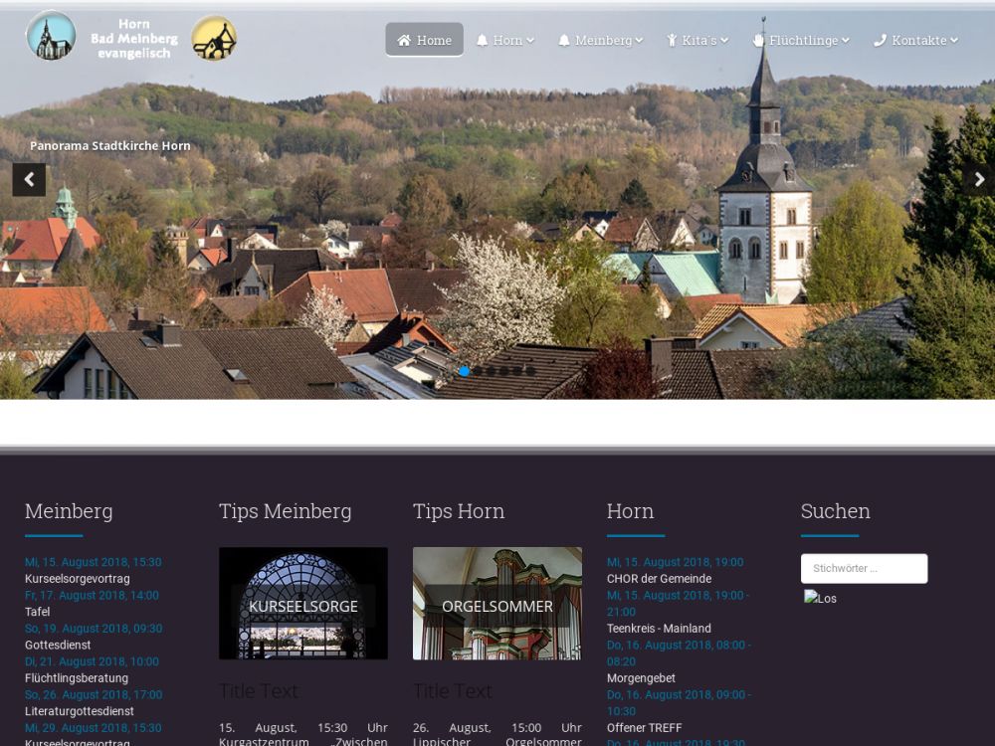This screenshot has height=746, width=995.
Task: Click the phone icon beside Kontakte
Action: pyautogui.click(x=880, y=41)
